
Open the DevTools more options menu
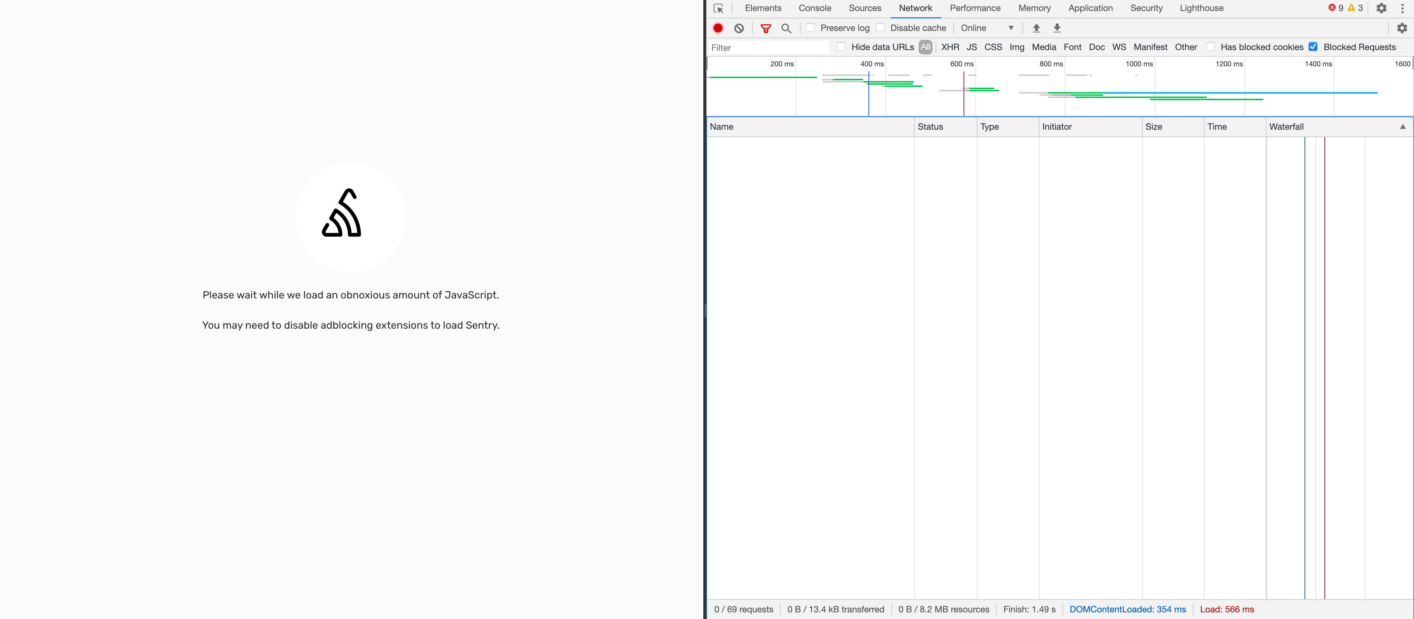1404,8
